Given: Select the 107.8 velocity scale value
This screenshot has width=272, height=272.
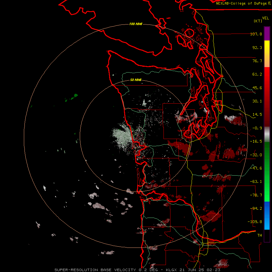Looking at the screenshot, I should [256, 34].
